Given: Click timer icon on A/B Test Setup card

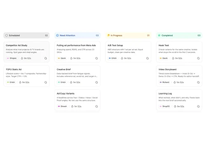Looking at the screenshot, I should coord(122,58).
